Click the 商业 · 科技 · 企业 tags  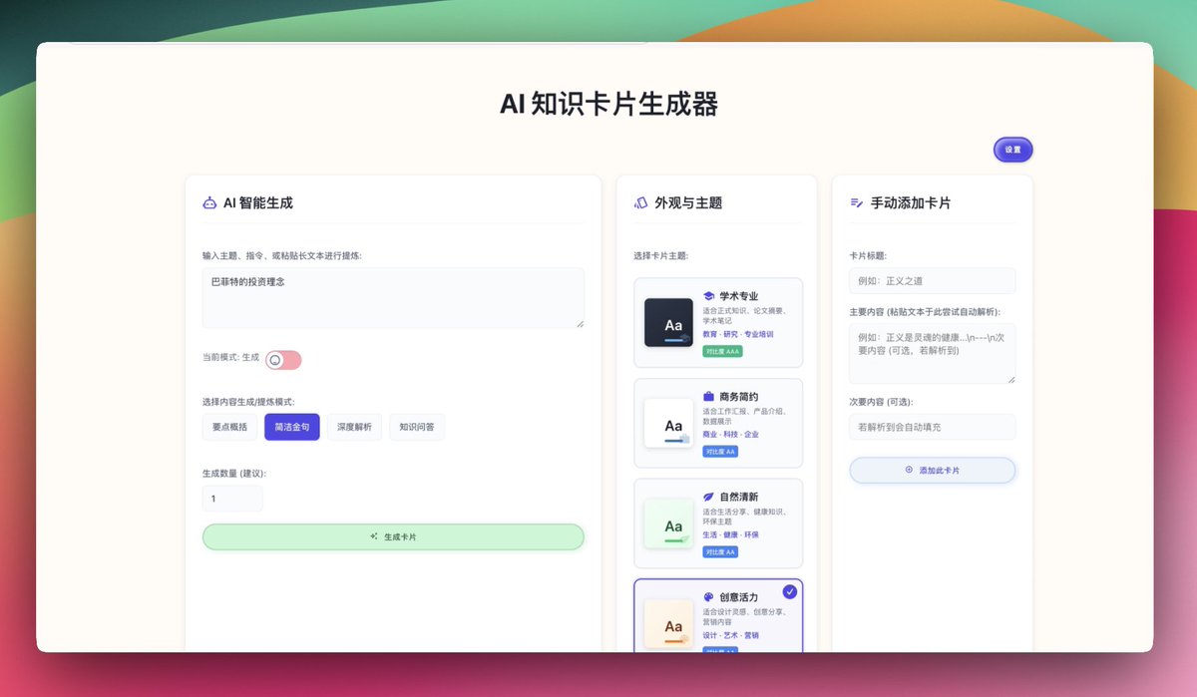(x=730, y=435)
